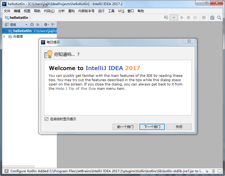The height and width of the screenshot is (176, 225).
Task: Click the Stop square icon
Action: (x=204, y=18)
